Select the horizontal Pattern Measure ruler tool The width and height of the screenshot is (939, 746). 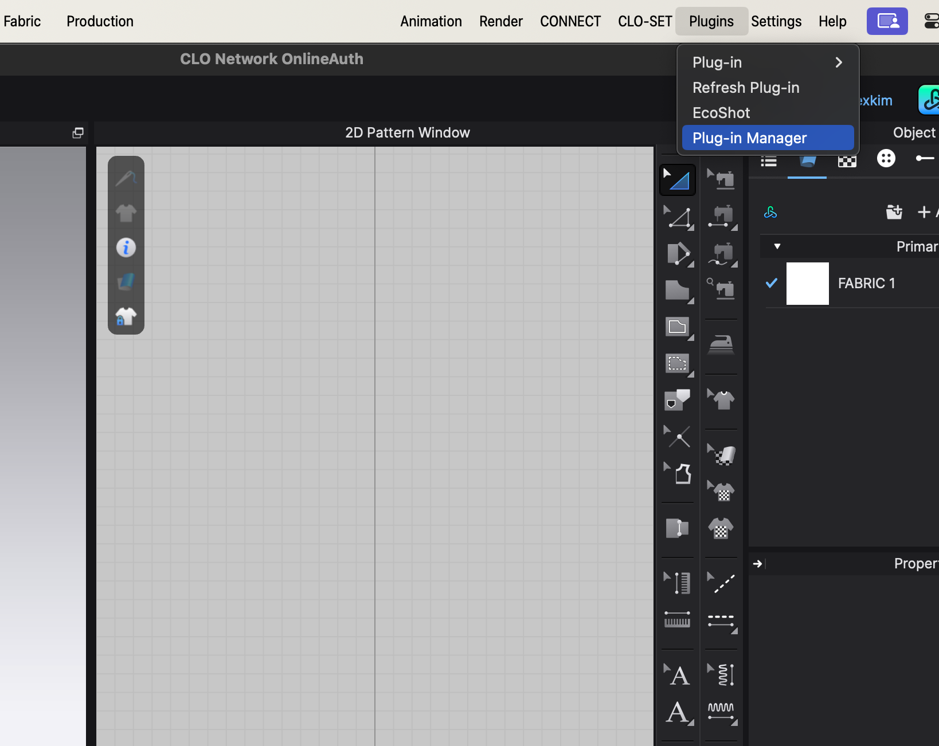click(x=678, y=619)
